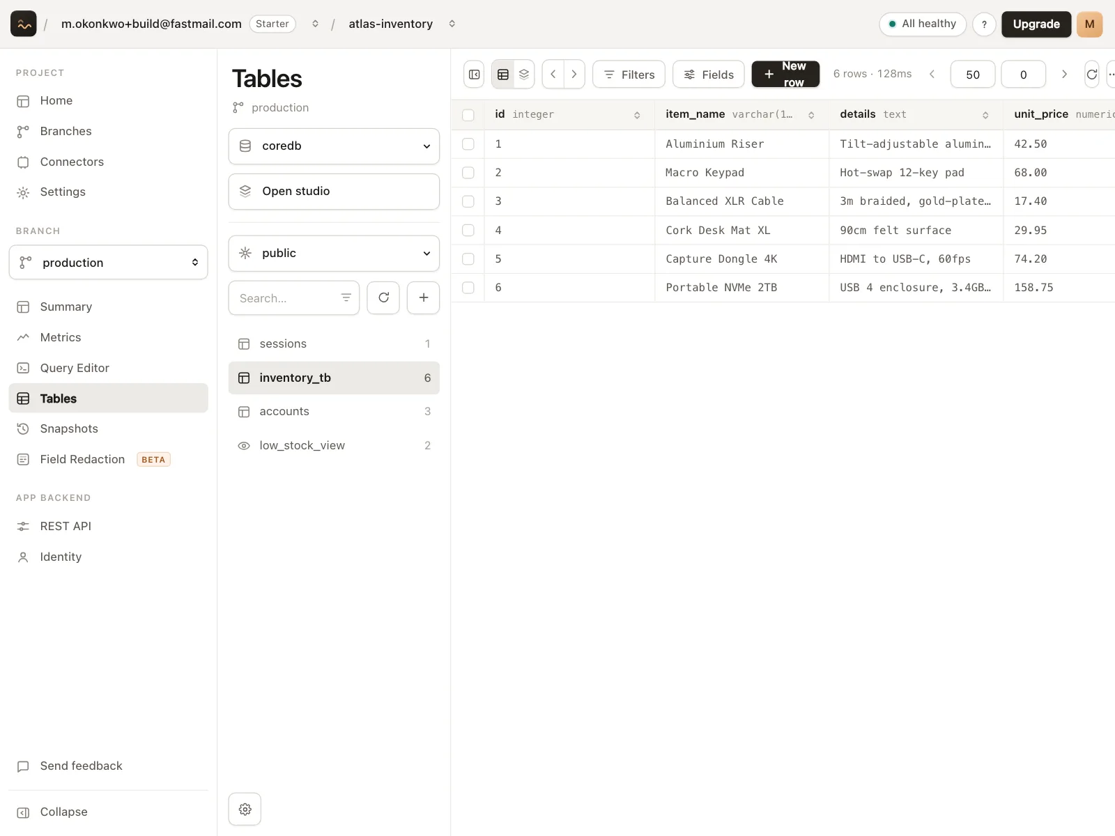Switch to stacked layers view icon
The height and width of the screenshot is (836, 1115).
pos(524,75)
